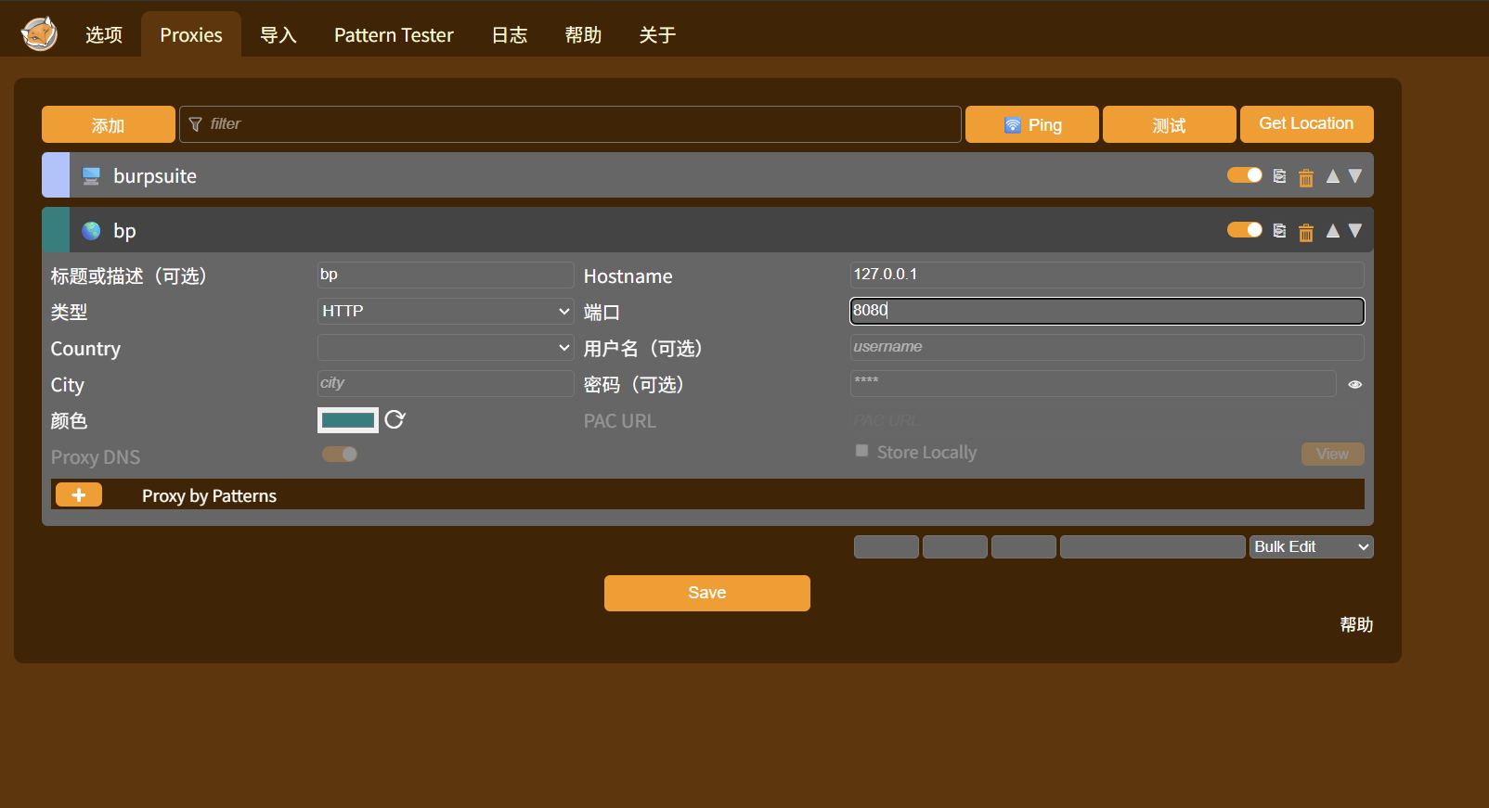The image size is (1489, 808).
Task: Open the teal color picker swatch
Action: pos(348,420)
